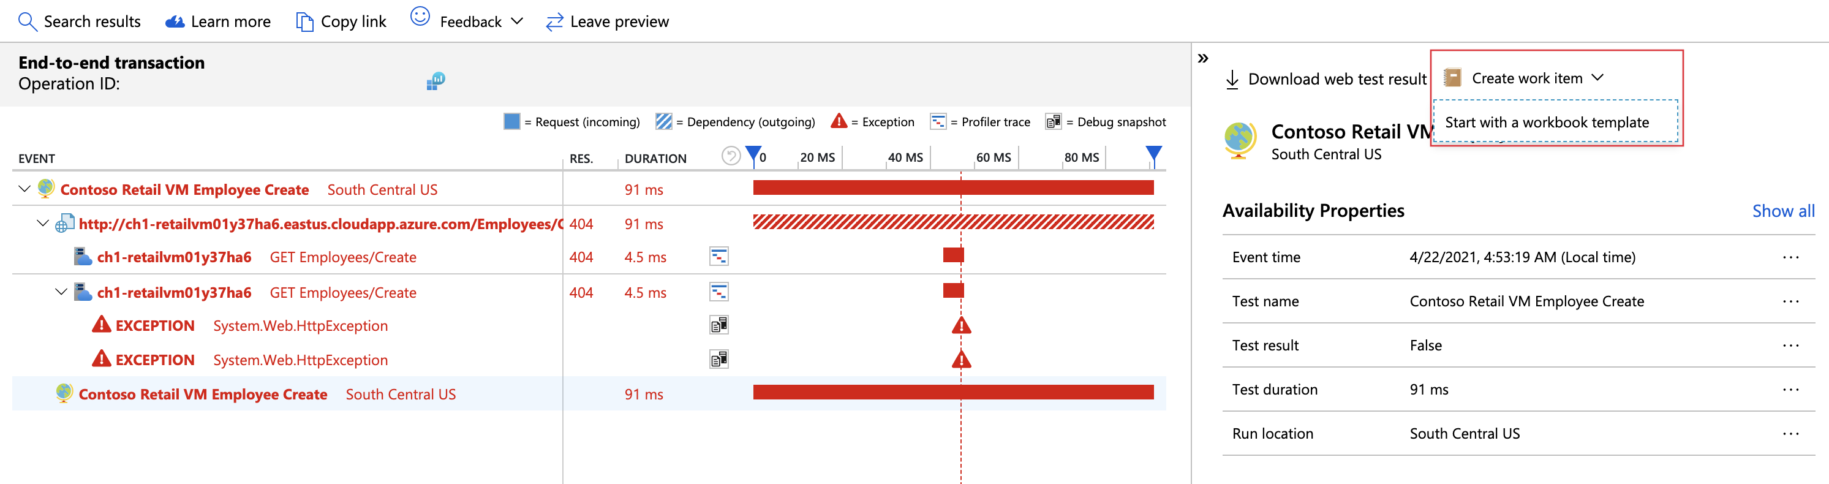Click the first ch1-retailvm01y37ha6 GET Employees/Create row
Image resolution: width=1829 pixels, height=484 pixels.
589,257
